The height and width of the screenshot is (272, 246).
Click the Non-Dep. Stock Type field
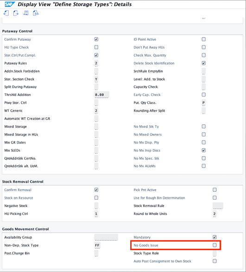tap(97, 245)
